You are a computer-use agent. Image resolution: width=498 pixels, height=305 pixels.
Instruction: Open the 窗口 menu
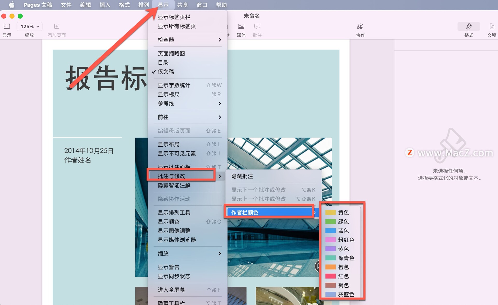pos(202,5)
